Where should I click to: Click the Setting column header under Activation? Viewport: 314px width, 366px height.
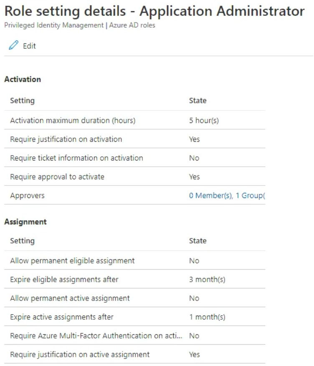point(23,100)
